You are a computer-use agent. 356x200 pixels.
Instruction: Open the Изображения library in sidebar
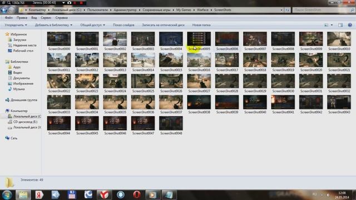23,83
